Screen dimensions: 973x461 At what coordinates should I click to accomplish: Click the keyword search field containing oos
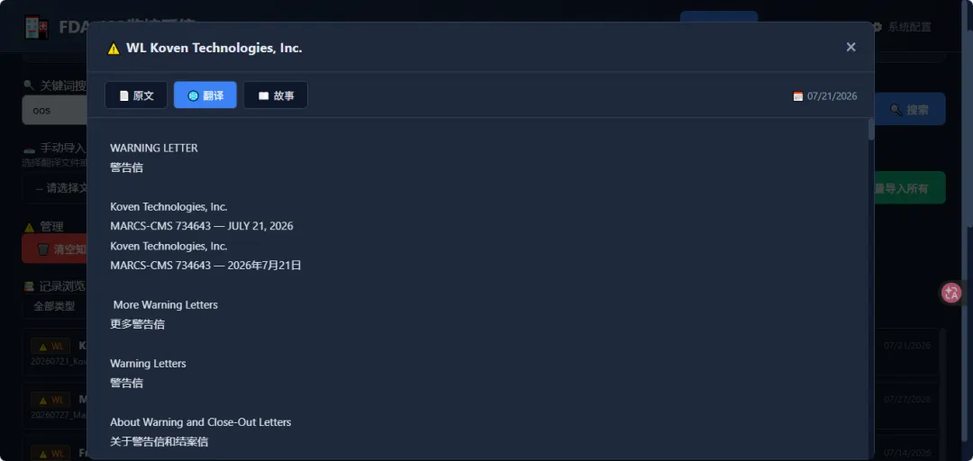55,111
